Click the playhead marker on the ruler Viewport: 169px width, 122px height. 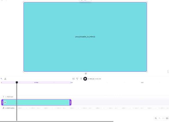(17, 83)
